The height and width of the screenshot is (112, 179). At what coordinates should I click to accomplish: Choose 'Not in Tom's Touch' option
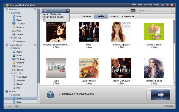[x=53, y=17]
